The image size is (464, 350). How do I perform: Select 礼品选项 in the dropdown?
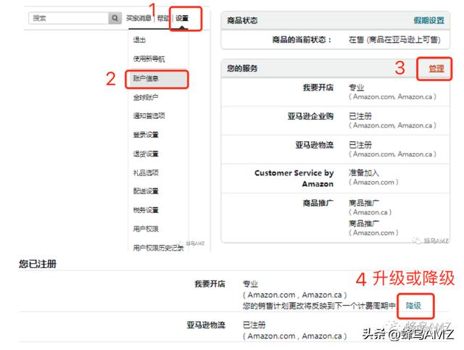tap(146, 172)
